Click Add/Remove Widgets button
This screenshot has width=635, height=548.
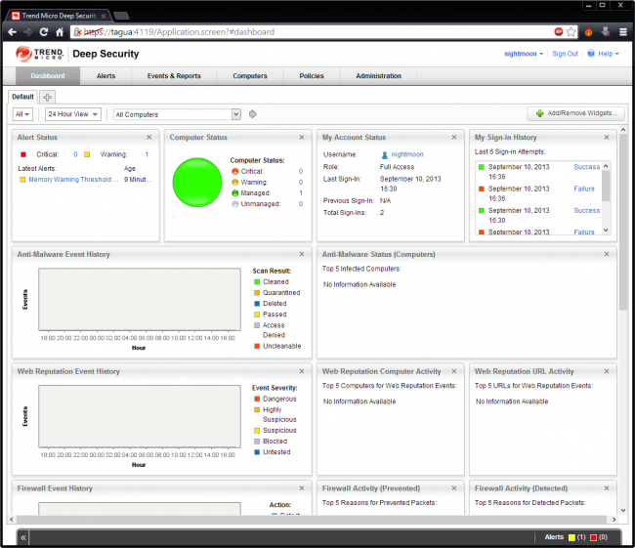pos(575,113)
